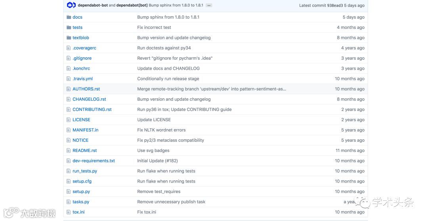The height and width of the screenshot is (221, 428).
Task: Click the file icon next to setup.py
Action: pos(69,192)
